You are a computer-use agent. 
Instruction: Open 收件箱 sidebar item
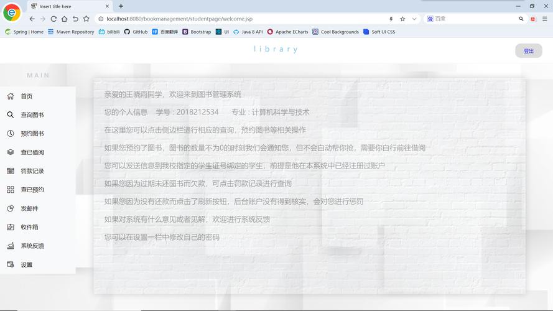38,227
